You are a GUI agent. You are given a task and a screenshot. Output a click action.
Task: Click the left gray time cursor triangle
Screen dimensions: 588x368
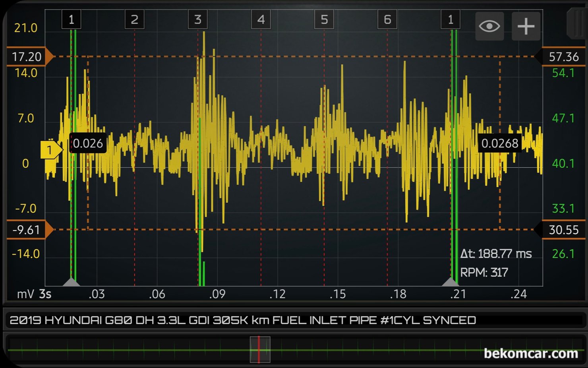point(72,282)
